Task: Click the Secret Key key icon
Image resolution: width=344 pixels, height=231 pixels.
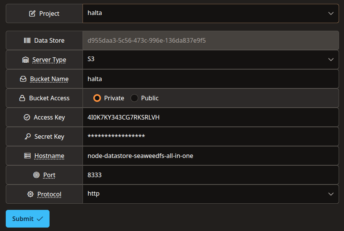Action: point(28,136)
